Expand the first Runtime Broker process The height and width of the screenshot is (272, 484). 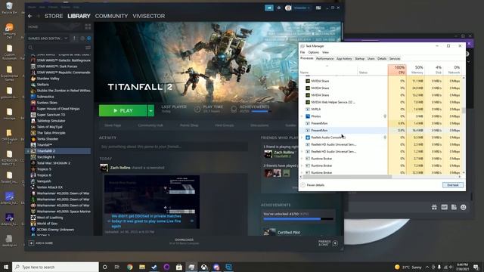[x=302, y=159]
